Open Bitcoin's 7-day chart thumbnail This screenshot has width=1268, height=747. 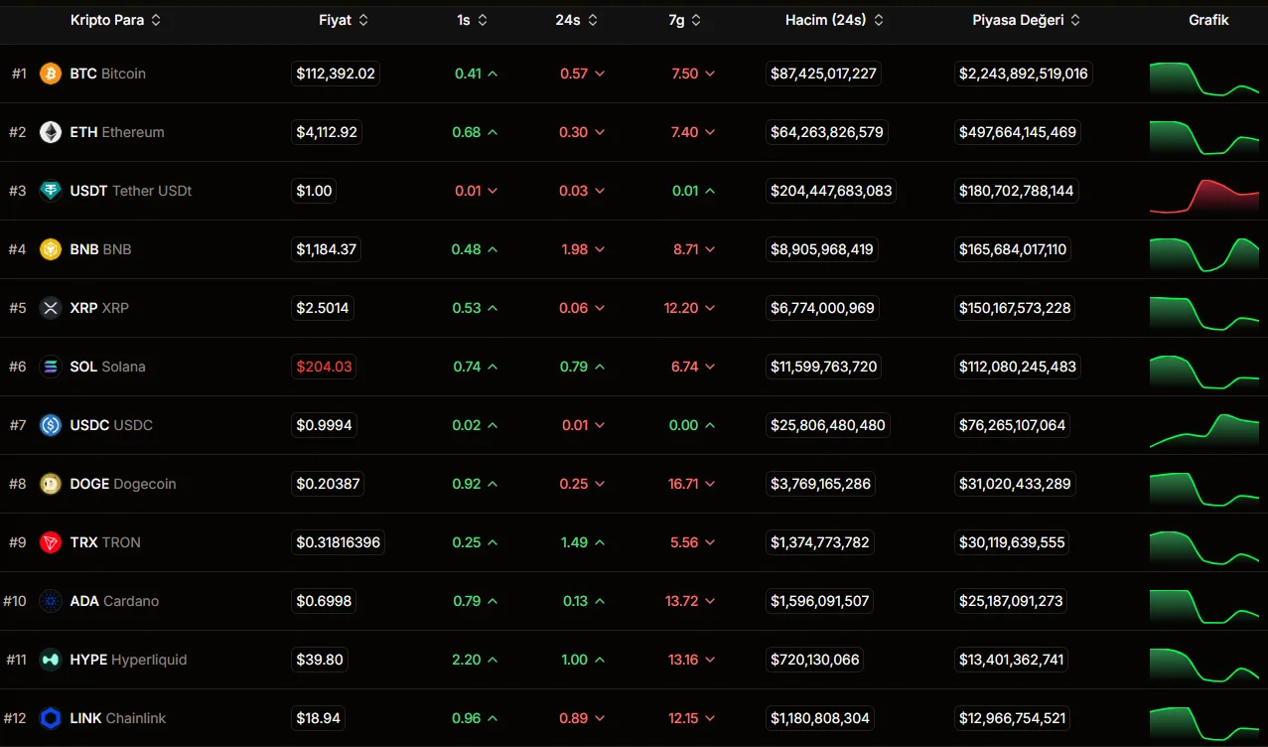1203,77
